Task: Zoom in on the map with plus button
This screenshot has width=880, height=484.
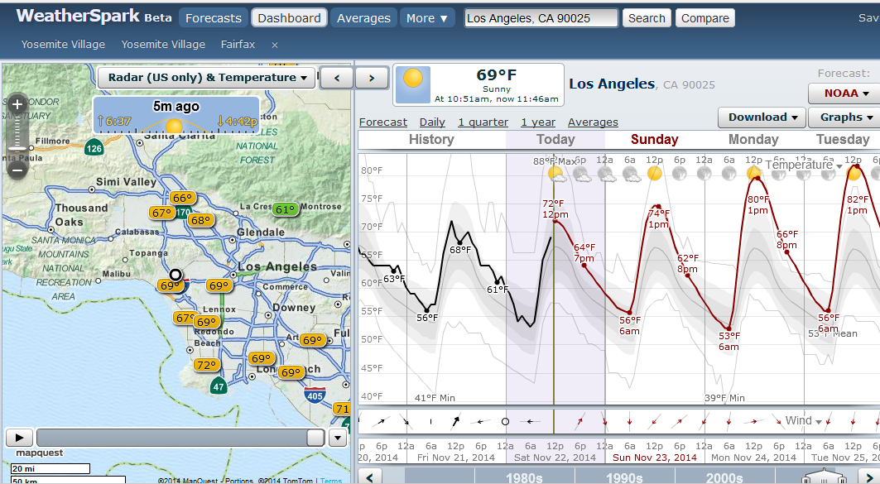Action: pyautogui.click(x=17, y=104)
